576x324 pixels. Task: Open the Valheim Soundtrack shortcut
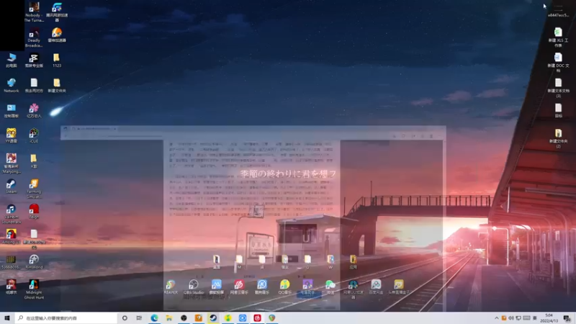(11, 214)
